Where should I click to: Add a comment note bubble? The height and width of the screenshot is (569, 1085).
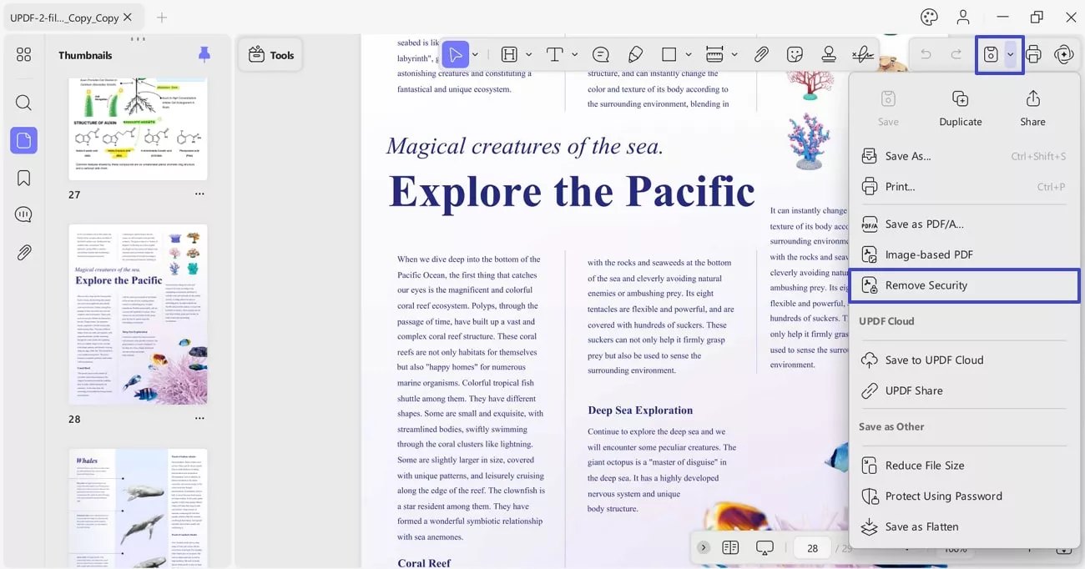click(600, 55)
